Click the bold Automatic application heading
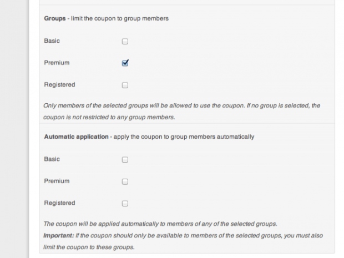The height and width of the screenshot is (258, 344). (76, 137)
